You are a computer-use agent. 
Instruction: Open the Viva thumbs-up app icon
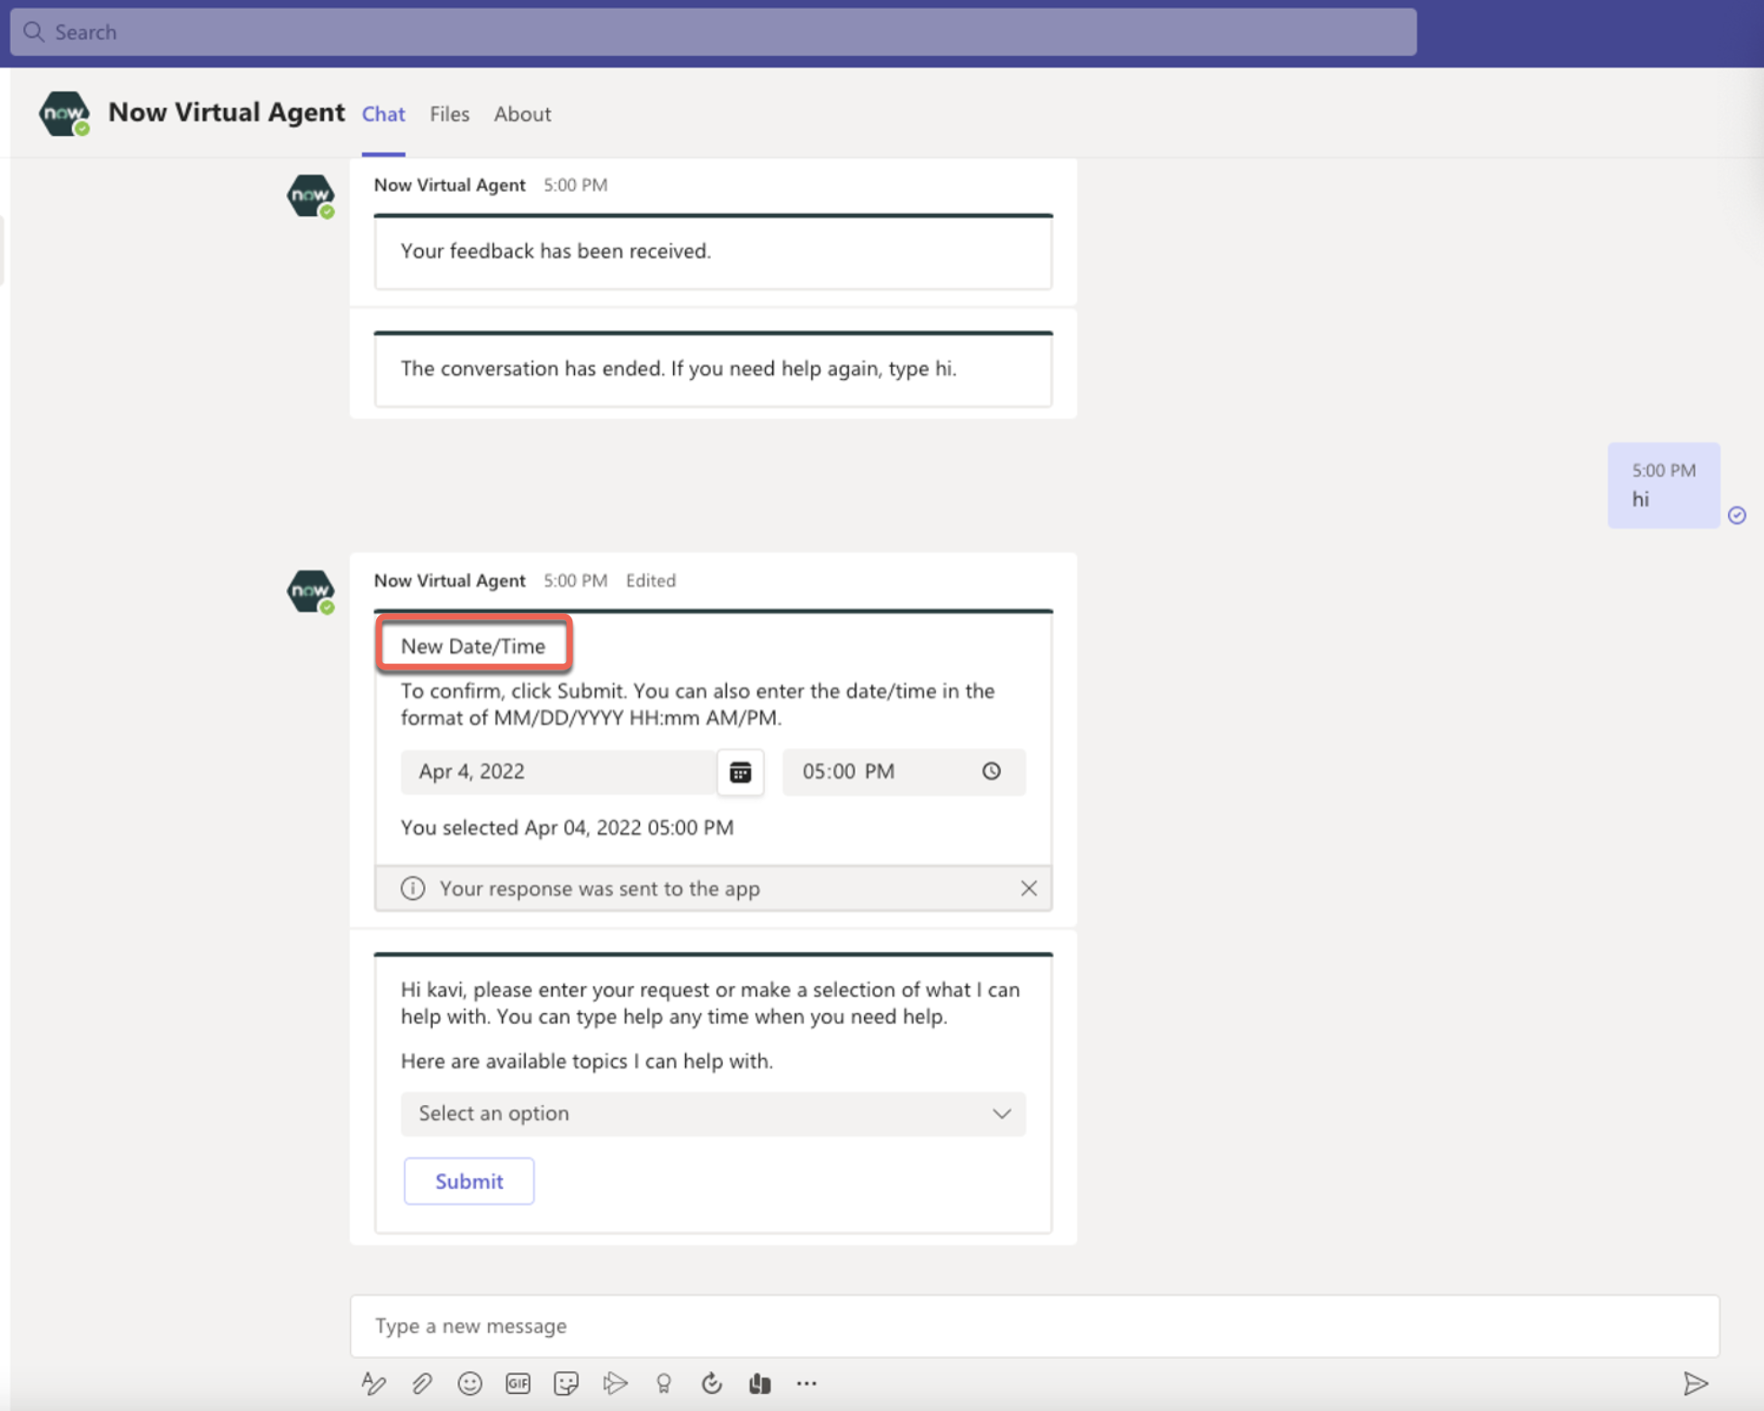point(760,1383)
